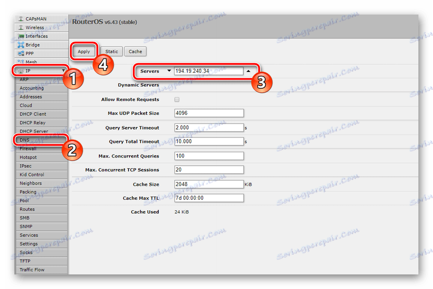Image resolution: width=433 pixels, height=289 pixels.
Task: Open the IPsec submenu
Action: point(41,166)
